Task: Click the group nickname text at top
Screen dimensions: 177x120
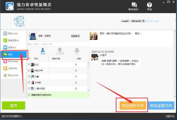Action: click(116, 33)
